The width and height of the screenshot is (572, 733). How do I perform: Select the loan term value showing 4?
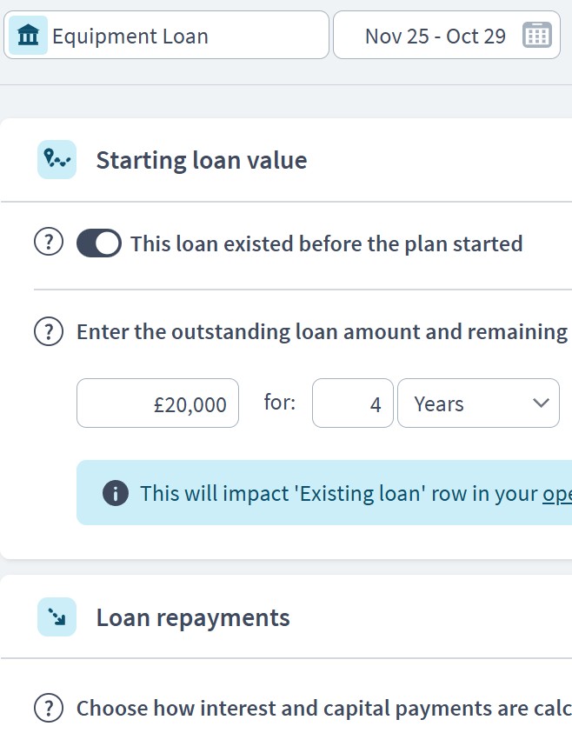352,403
